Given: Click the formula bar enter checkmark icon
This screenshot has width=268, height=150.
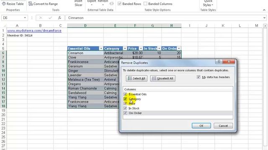Looking at the screenshot, I should [x=50, y=17].
